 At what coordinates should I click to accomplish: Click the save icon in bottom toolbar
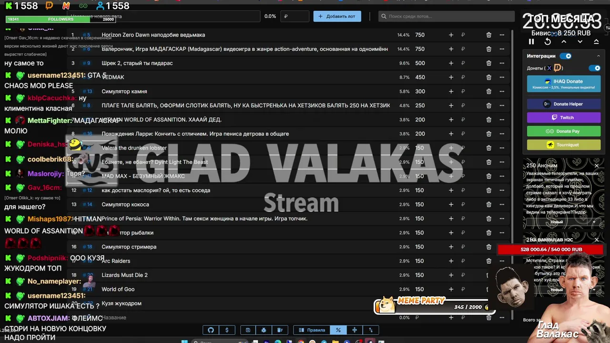click(x=248, y=330)
